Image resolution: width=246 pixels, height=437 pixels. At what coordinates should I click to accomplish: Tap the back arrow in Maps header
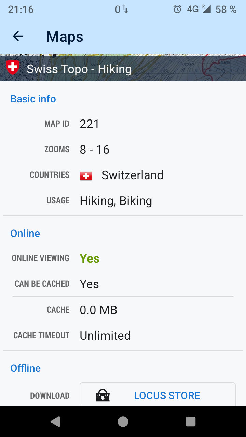(18, 36)
